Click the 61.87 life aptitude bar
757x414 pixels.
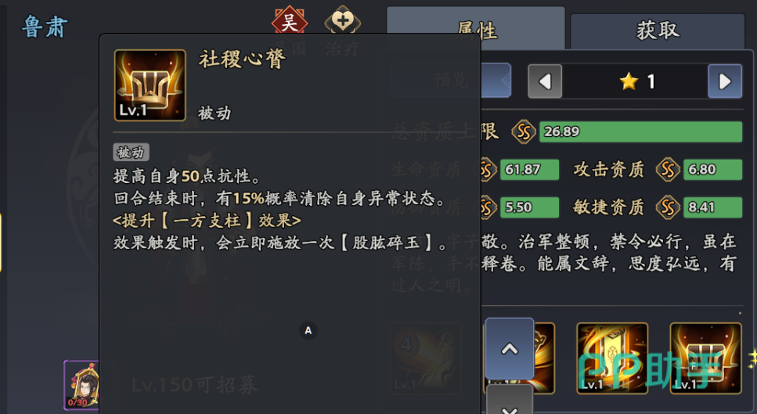click(529, 169)
